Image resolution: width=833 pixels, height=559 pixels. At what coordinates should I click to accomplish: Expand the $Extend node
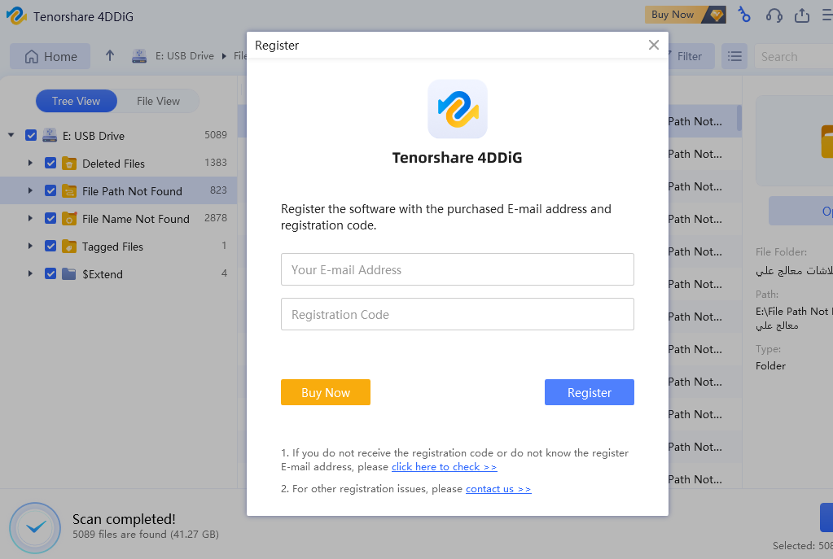30,273
